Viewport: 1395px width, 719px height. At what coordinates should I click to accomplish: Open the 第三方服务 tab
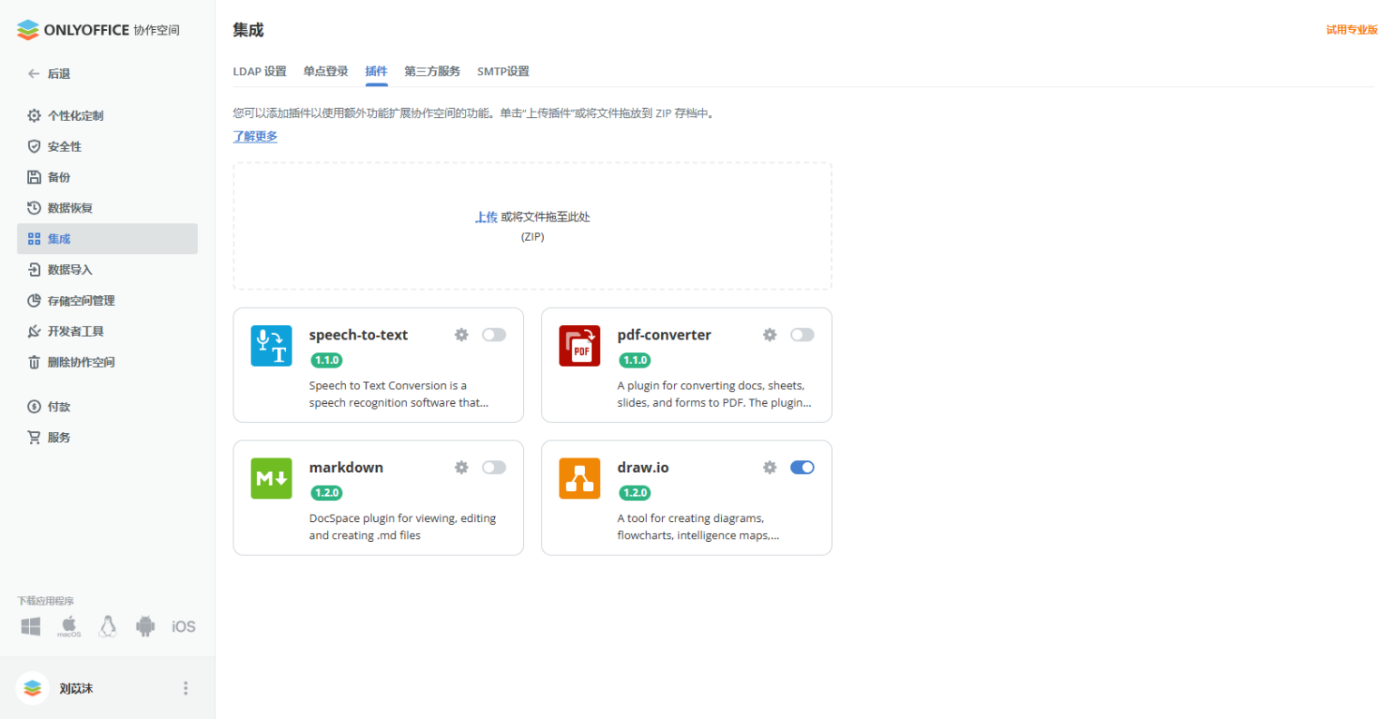[432, 71]
